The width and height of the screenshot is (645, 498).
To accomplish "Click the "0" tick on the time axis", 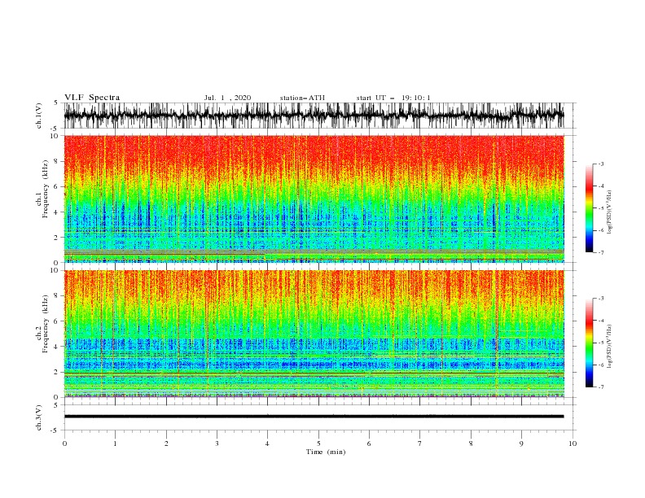I will coord(64,443).
